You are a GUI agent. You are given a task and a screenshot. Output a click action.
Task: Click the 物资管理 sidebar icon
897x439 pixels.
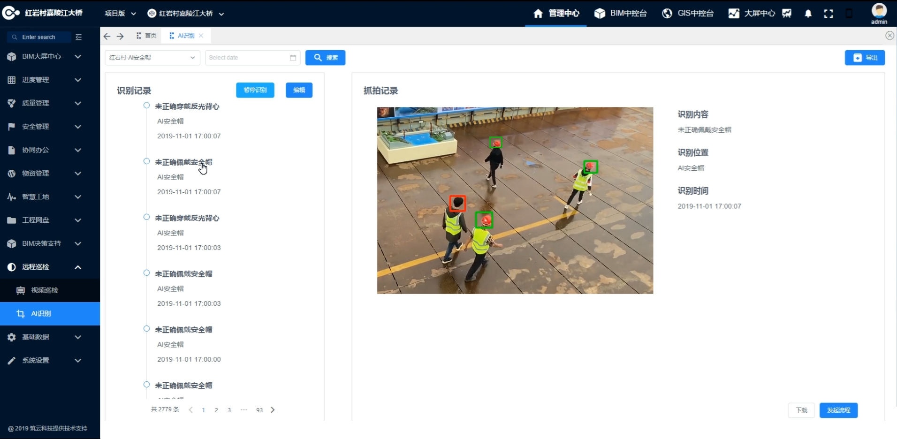coord(12,174)
